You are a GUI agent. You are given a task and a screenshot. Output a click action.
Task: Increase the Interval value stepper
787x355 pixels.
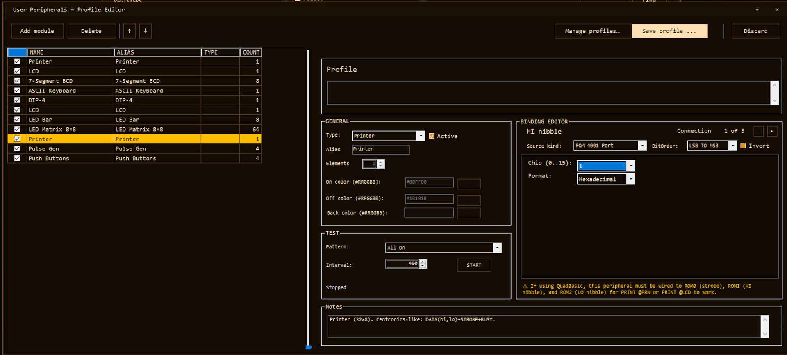click(423, 262)
